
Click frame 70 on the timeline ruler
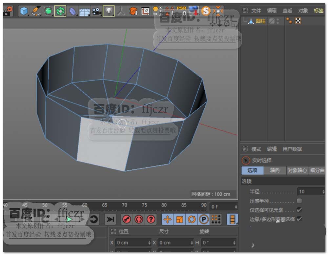click(x=124, y=205)
